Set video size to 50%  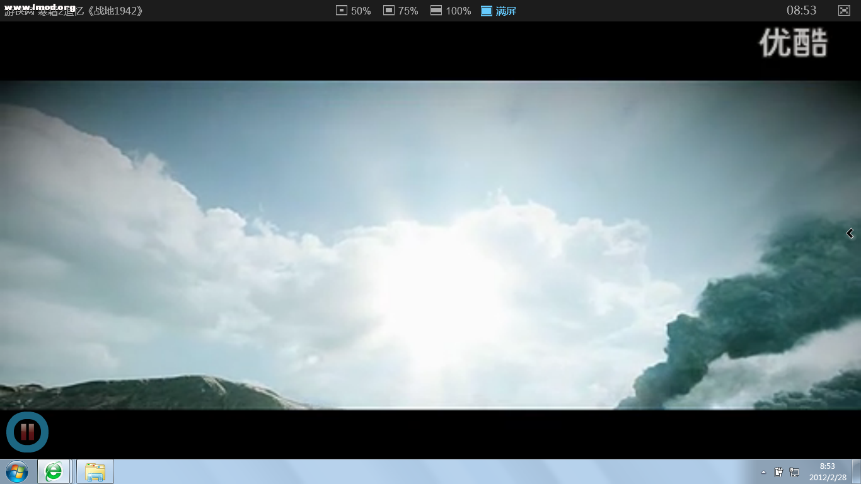click(354, 11)
